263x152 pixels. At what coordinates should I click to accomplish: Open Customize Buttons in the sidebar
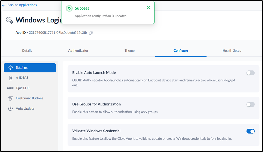tap(30, 98)
